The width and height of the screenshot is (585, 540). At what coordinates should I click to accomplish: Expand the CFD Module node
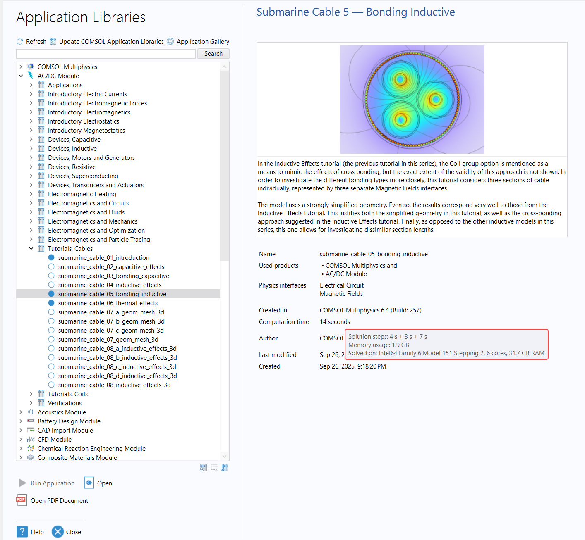pos(21,439)
